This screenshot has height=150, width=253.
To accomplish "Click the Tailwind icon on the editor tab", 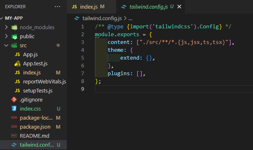I will pyautogui.click(x=124, y=7).
